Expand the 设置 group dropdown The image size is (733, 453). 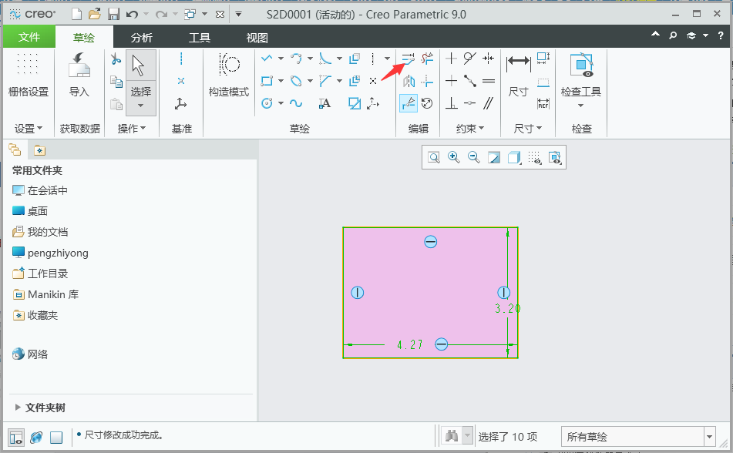pyautogui.click(x=29, y=129)
